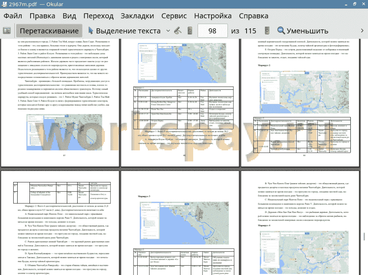
Task: Click the Маршрут 3 table below the map
Action: click(184, 262)
